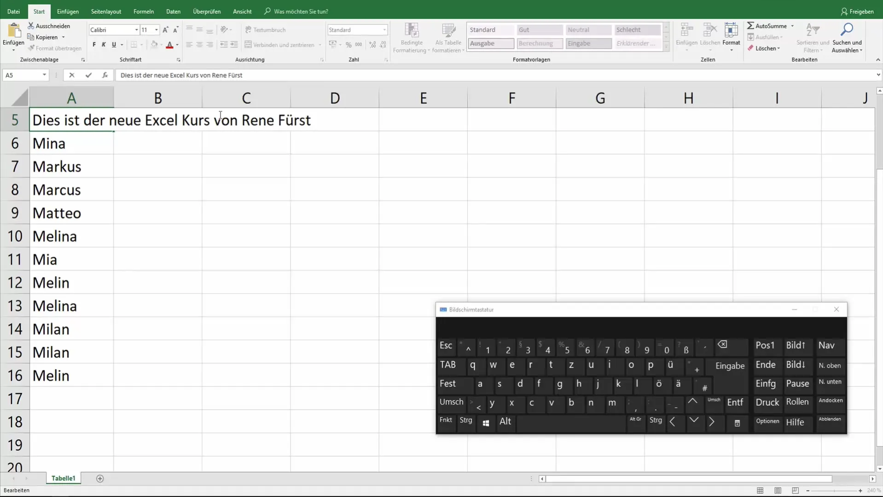Click the font color A icon
883x497 pixels.
click(x=169, y=45)
